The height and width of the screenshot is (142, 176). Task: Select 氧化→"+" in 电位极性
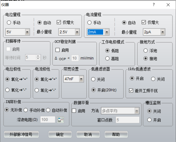pos(7,79)
